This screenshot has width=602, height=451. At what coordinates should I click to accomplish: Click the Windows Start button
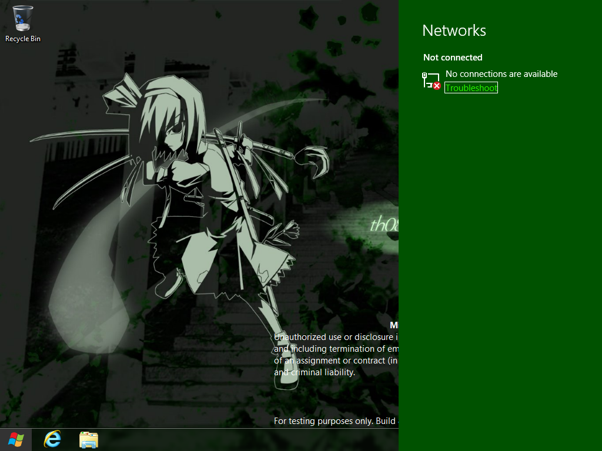click(16, 439)
